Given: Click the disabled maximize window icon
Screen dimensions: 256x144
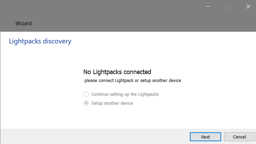Looking at the screenshot, I should pyautogui.click(x=228, y=6).
